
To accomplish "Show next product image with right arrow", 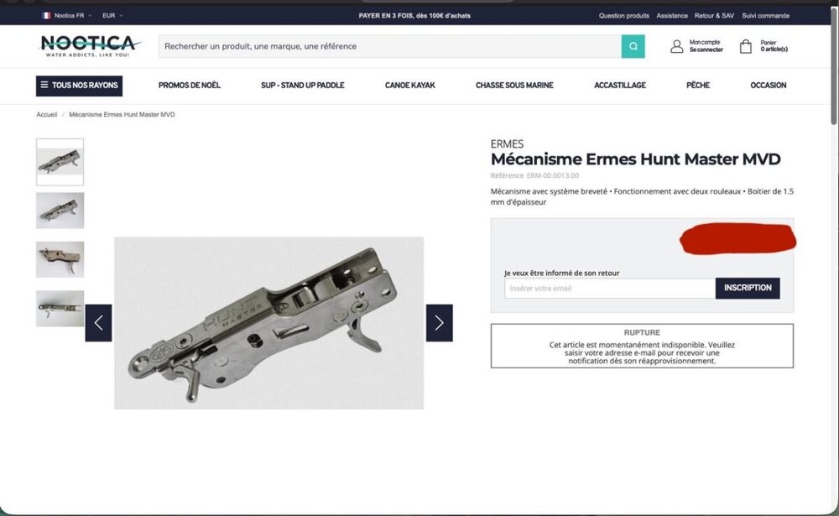I will tap(439, 323).
